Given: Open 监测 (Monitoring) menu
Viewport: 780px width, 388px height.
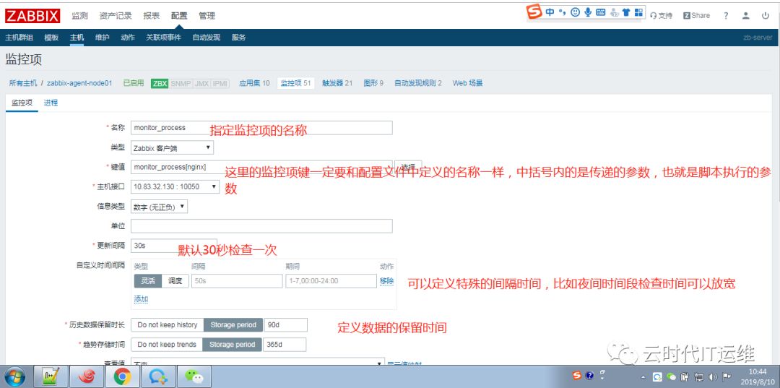Looking at the screenshot, I should 79,15.
